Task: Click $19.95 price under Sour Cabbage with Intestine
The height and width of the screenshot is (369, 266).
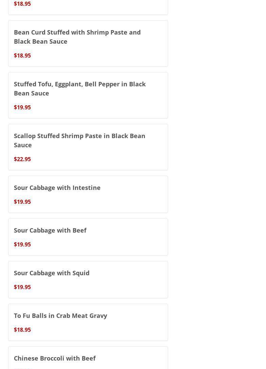Action: tap(22, 202)
